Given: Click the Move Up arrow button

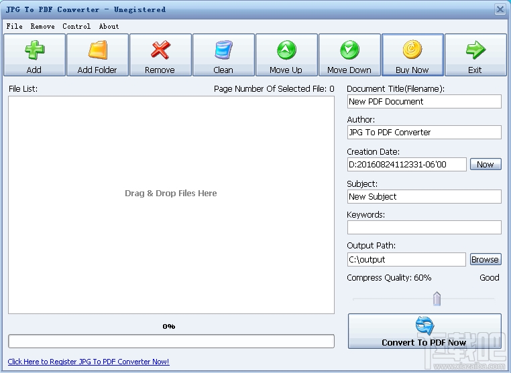Looking at the screenshot, I should [x=286, y=55].
